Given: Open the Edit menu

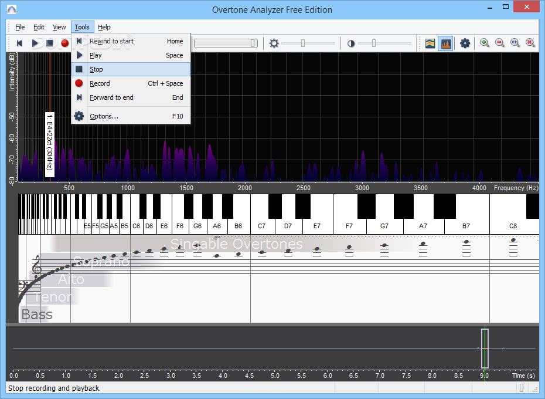Looking at the screenshot, I should tap(39, 27).
